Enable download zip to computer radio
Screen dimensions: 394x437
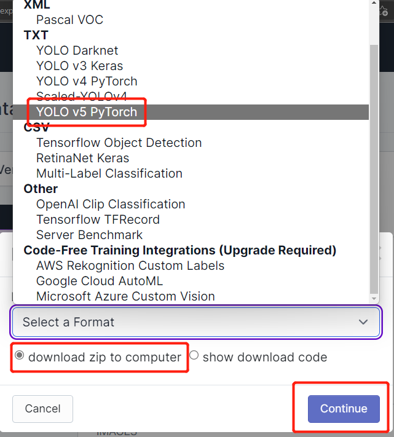tap(20, 356)
